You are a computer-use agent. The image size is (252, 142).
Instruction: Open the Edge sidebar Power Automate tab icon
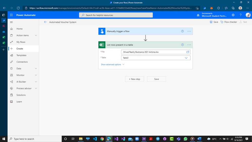coord(4,20)
